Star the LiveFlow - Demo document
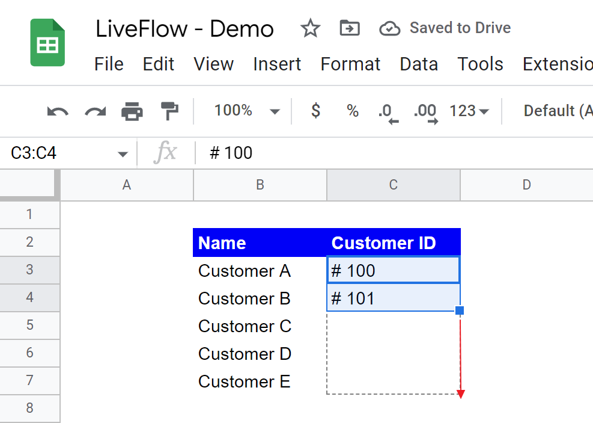Image resolution: width=593 pixels, height=423 pixels. [310, 28]
